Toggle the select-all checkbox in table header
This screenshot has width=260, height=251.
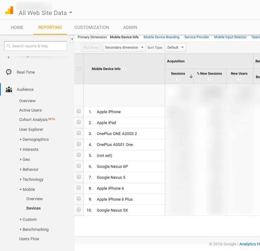[x=79, y=69]
